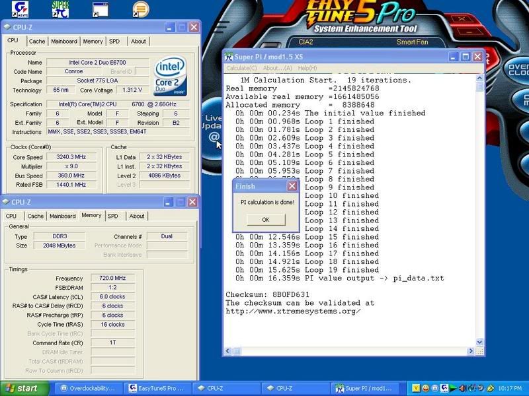The width and height of the screenshot is (529, 396).
Task: Open About tab in CPU-Z Processor window
Action: (x=138, y=42)
